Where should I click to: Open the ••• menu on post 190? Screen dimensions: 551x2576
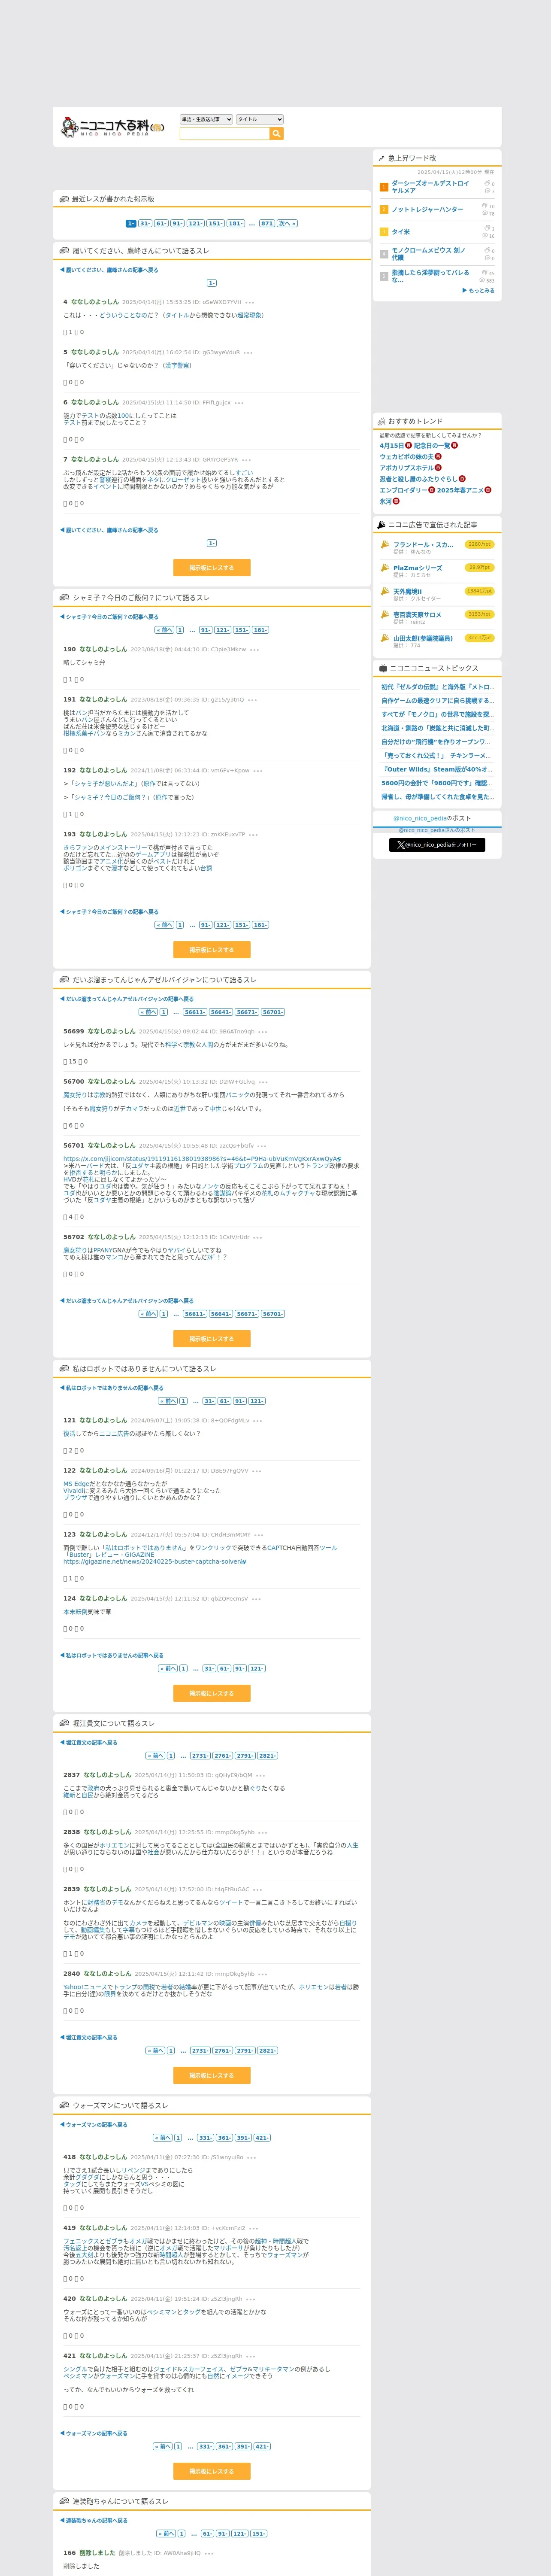click(x=254, y=649)
